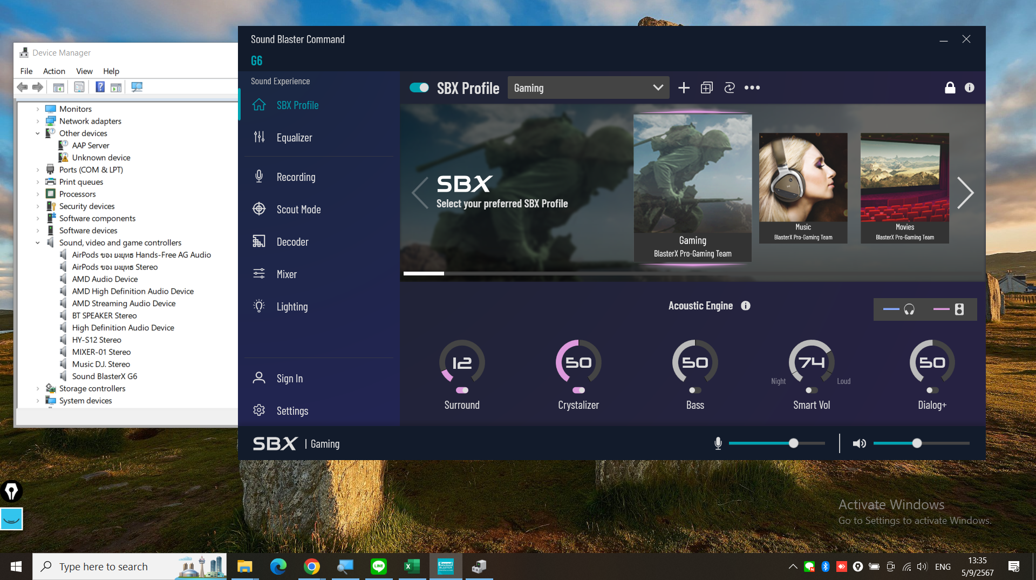The image size is (1036, 580).
Task: Click the duplicate profile icon
Action: 706,88
